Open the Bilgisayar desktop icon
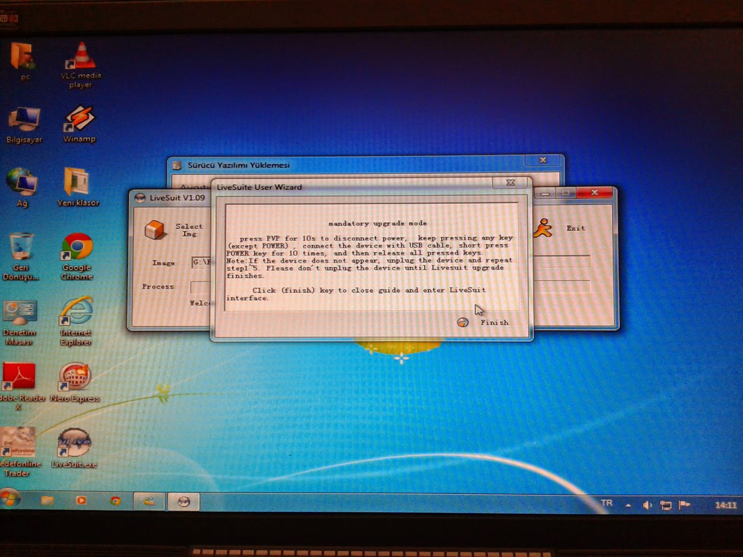The height and width of the screenshot is (557, 743). (24, 124)
